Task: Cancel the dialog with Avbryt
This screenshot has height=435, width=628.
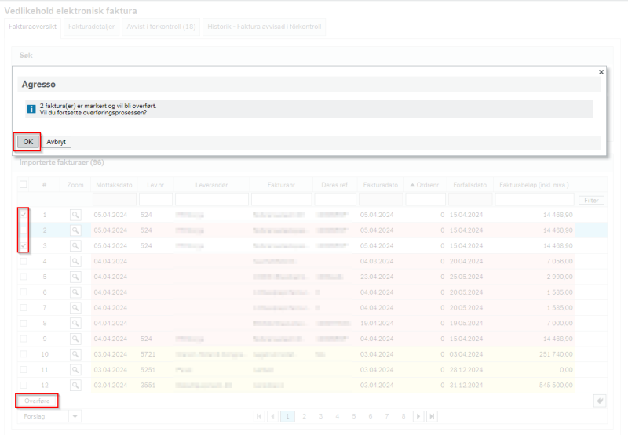Action: pyautogui.click(x=56, y=142)
